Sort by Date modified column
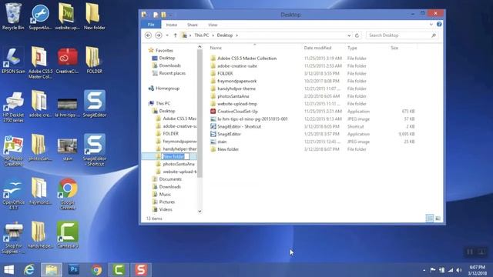Viewport: 493px width, 277px height. [317, 48]
